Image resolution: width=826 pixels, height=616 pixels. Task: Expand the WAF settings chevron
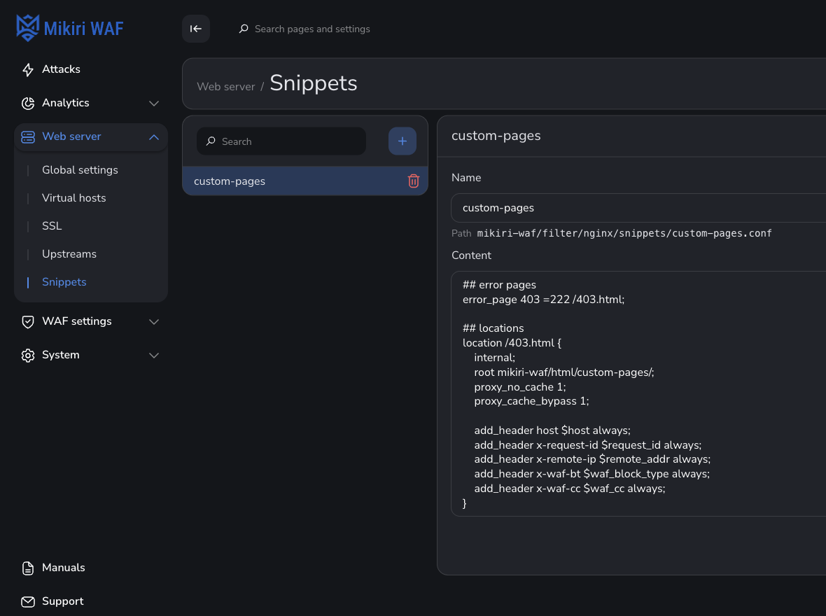[x=154, y=321]
